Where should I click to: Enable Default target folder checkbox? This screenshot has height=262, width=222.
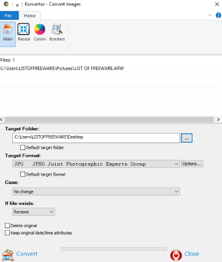tap(23, 148)
